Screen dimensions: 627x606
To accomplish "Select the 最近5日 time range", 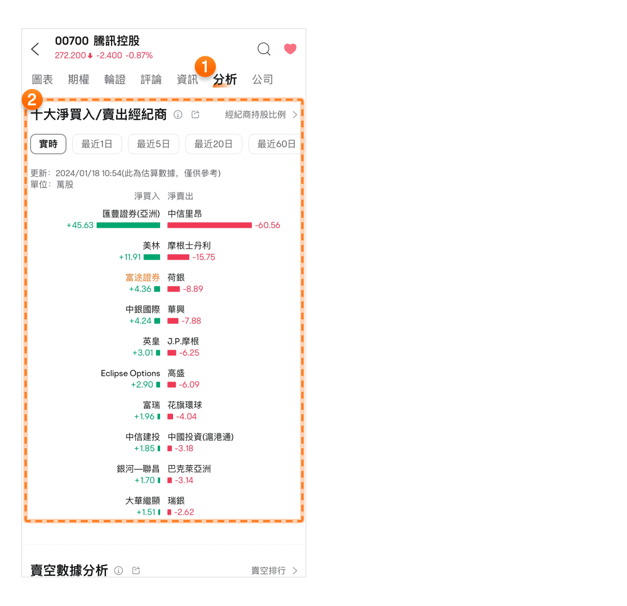I will pyautogui.click(x=154, y=144).
